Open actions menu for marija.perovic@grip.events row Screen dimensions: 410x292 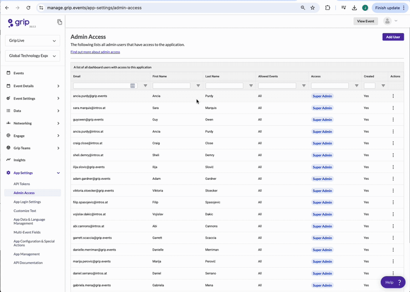point(393,261)
